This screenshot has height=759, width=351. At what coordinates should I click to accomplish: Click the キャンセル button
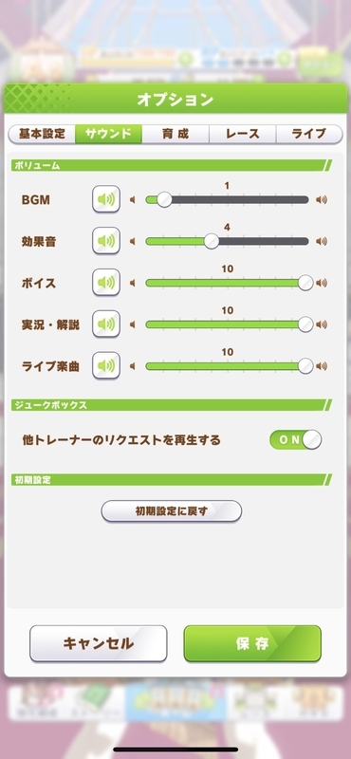99,643
